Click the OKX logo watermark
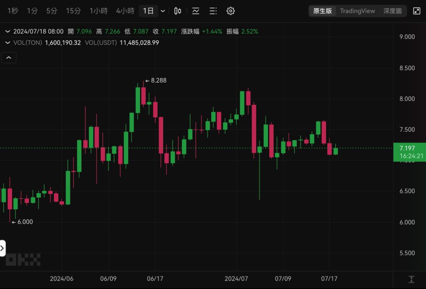 tap(23, 260)
